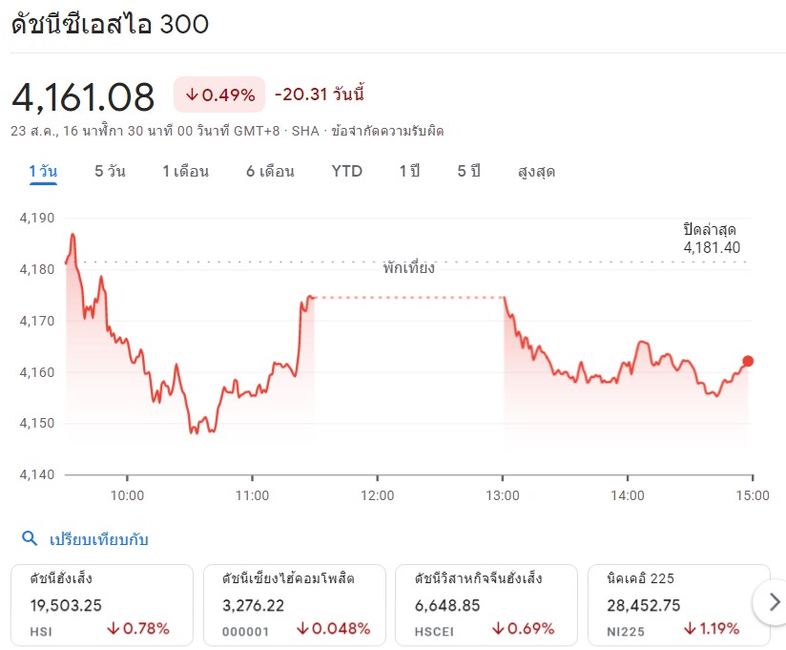Click the magnifier icon beside เปรียบเทียบกับ
This screenshot has width=786, height=650.
click(30, 539)
